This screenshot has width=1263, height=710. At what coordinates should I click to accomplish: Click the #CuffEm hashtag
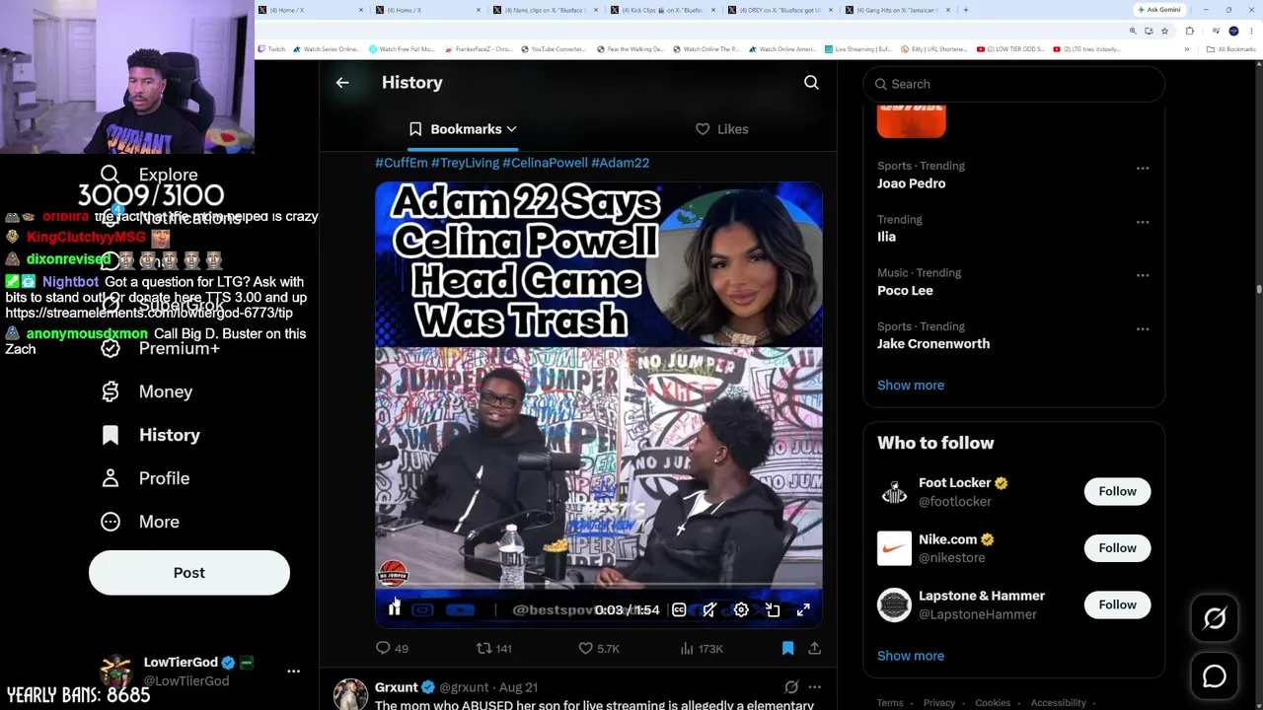pyautogui.click(x=402, y=163)
